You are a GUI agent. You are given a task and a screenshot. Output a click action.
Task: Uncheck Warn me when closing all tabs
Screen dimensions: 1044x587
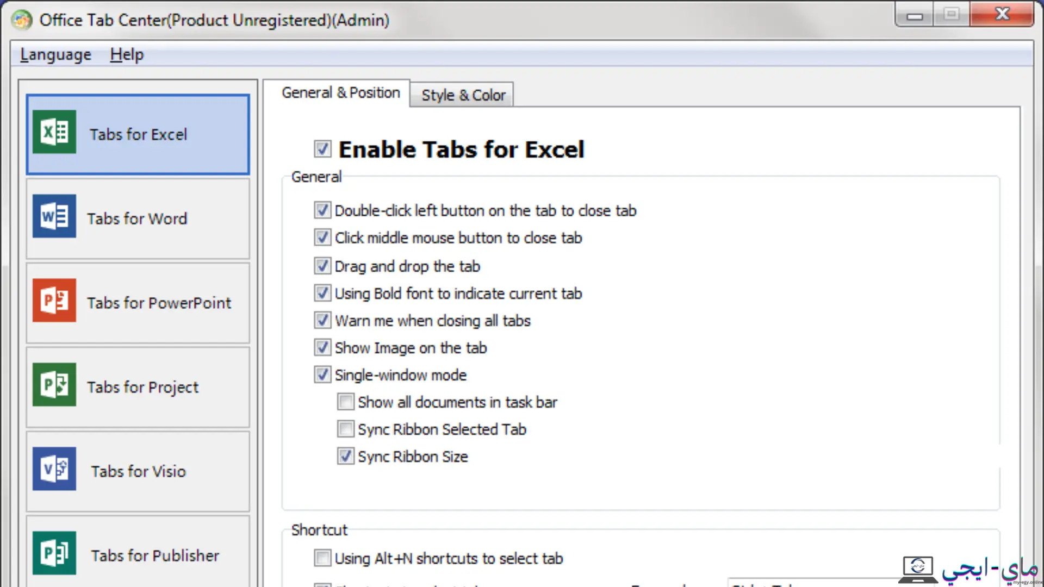(x=322, y=320)
